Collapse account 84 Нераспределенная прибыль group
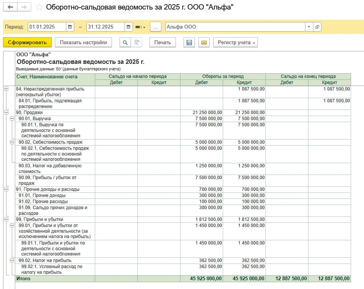364x289 pixels. click(6, 89)
